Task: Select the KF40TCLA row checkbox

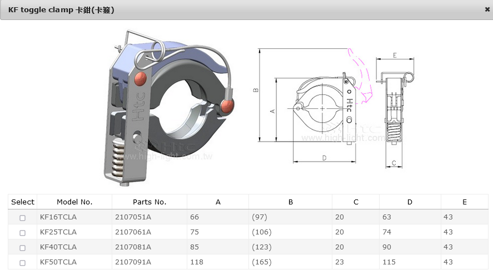Action: tap(23, 248)
